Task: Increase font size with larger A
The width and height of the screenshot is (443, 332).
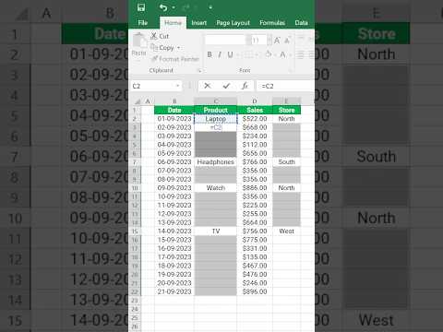Action: click(x=277, y=41)
